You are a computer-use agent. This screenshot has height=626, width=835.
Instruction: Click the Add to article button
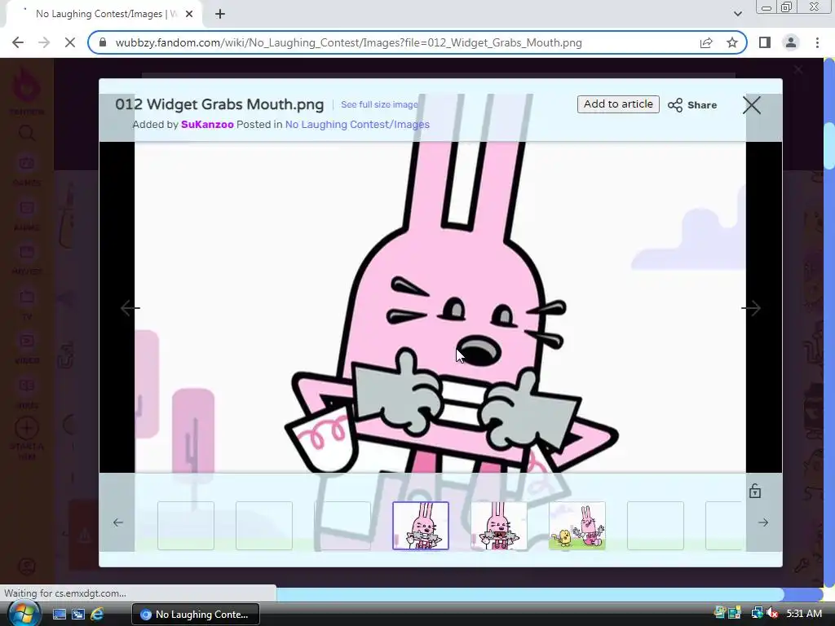point(618,104)
